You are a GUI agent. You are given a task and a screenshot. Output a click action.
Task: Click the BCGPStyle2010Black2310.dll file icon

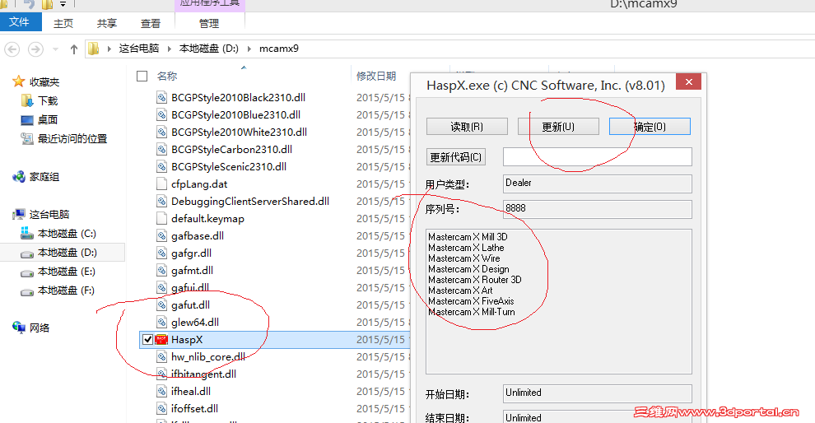pos(161,98)
